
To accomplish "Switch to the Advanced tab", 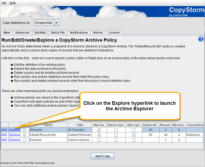I will (x=22, y=33).
